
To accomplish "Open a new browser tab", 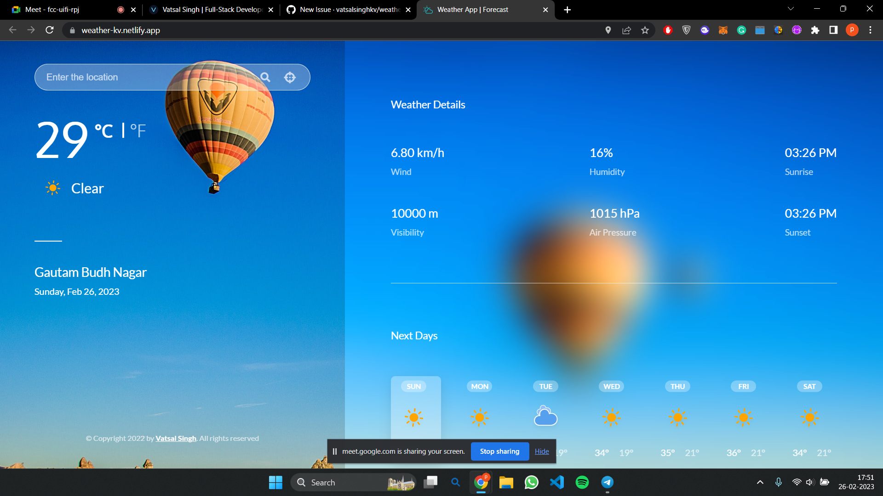I will [x=567, y=10].
